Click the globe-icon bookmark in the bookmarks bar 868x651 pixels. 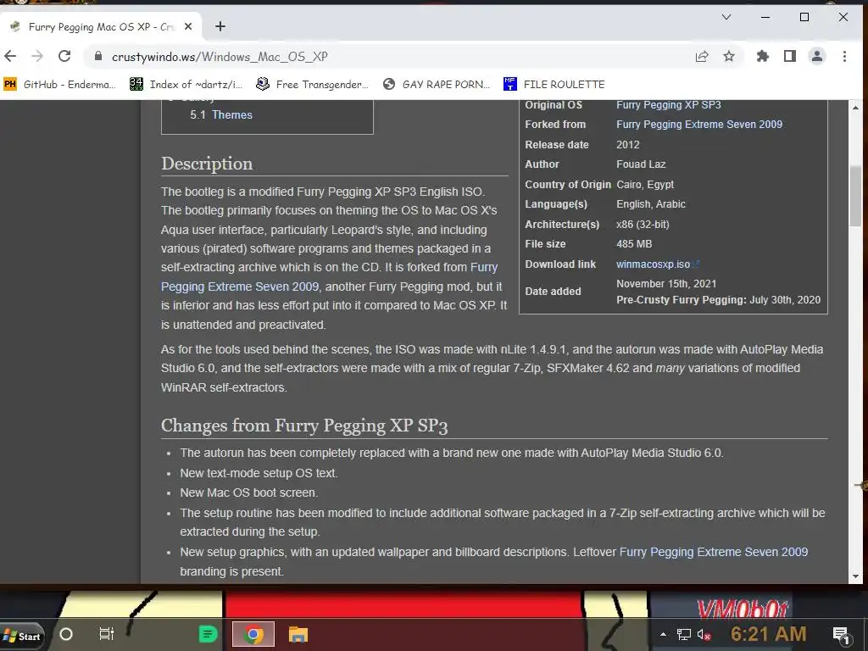(437, 84)
